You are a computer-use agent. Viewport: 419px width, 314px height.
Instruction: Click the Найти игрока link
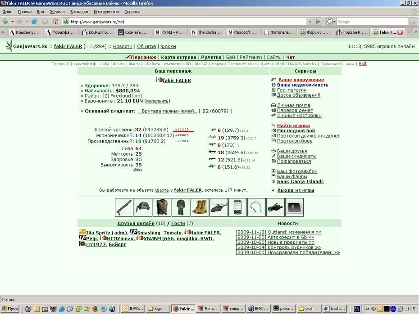tap(293, 126)
